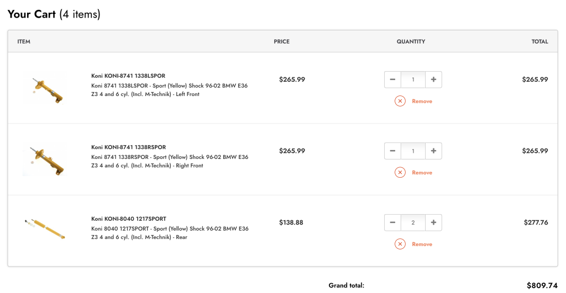The width and height of the screenshot is (566, 293).
Task: Click the Your Cart heading
Action: point(54,14)
